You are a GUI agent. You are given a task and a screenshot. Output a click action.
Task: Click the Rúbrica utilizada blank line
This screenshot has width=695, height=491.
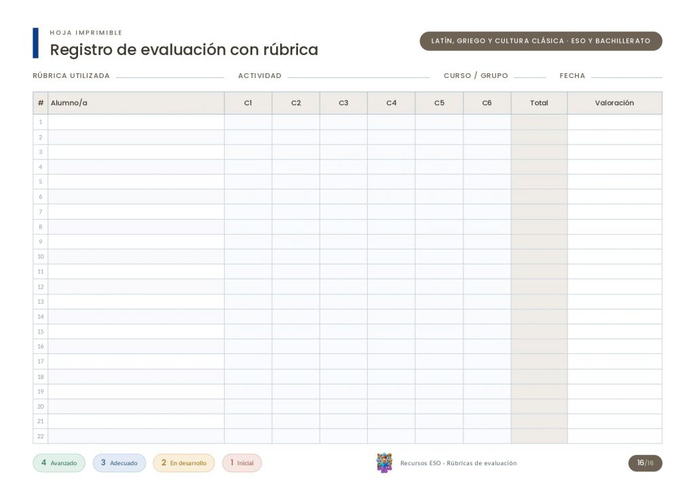[x=170, y=77]
